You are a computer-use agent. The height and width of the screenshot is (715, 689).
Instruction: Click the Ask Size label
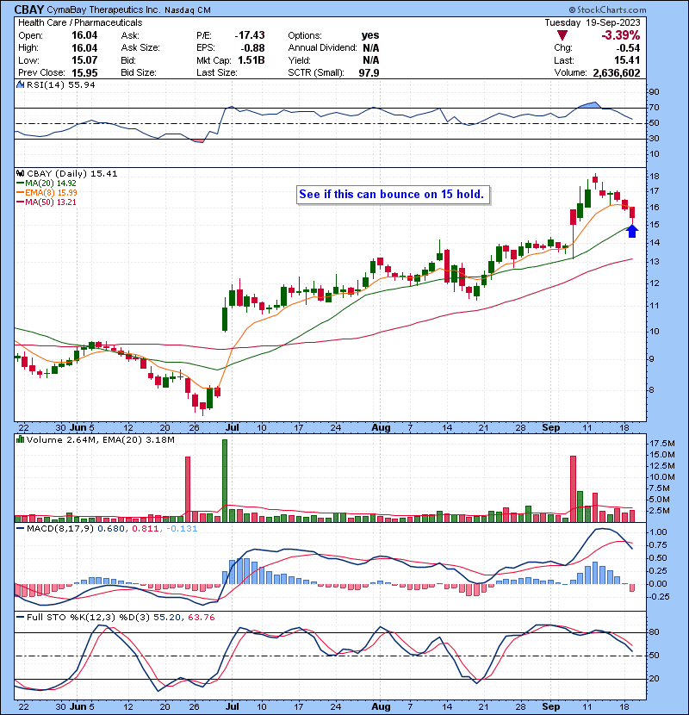click(140, 48)
